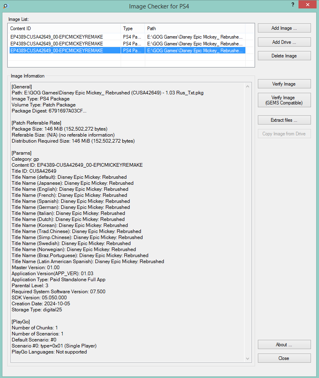Click the Title ID: CUSA42649 line

(x=34, y=171)
